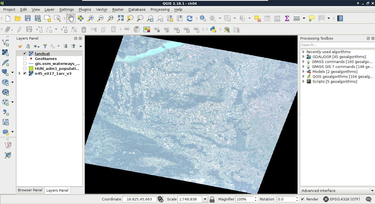The height and width of the screenshot is (204, 375).
Task: Uncheck the landsat layer visibility
Action: pyautogui.click(x=25, y=54)
